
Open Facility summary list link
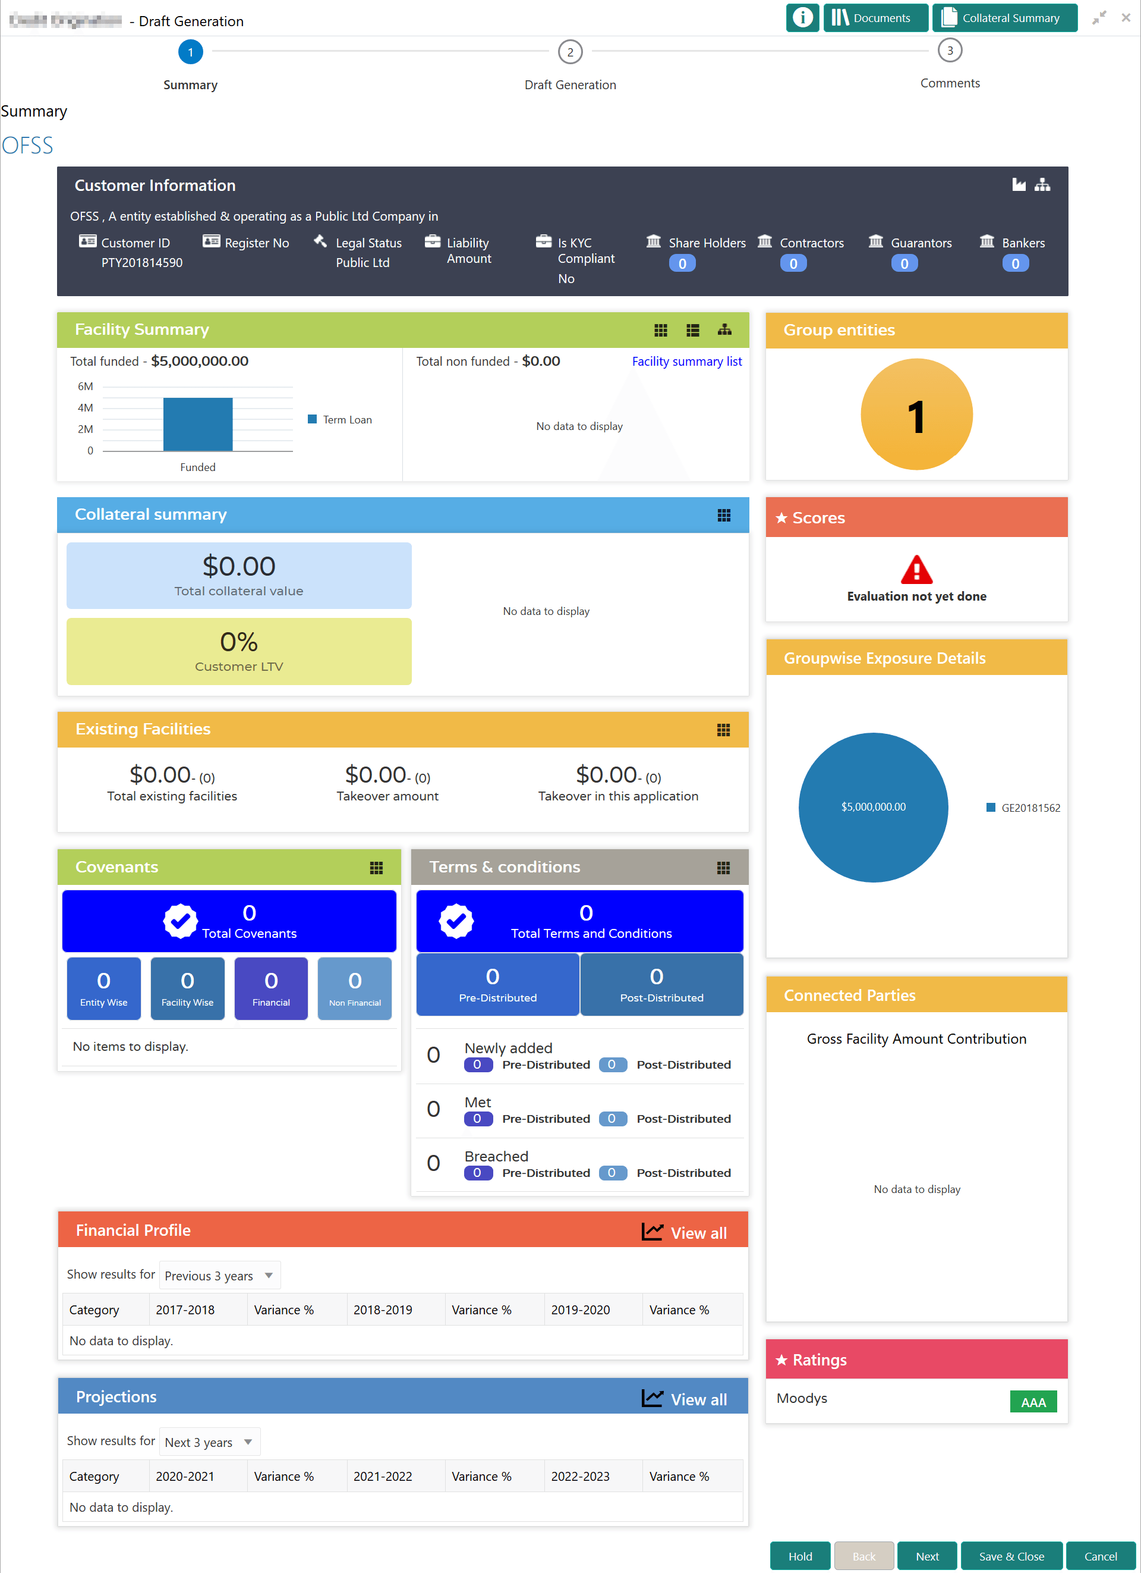click(686, 362)
